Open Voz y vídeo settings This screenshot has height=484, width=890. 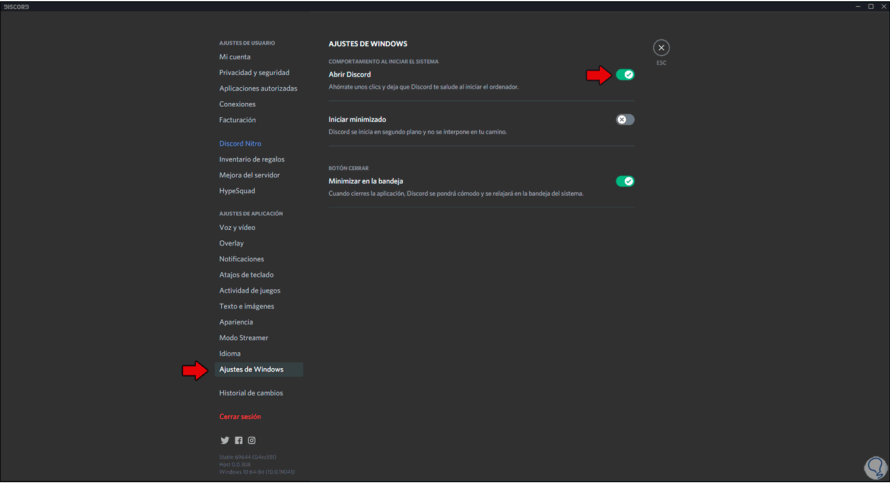237,228
